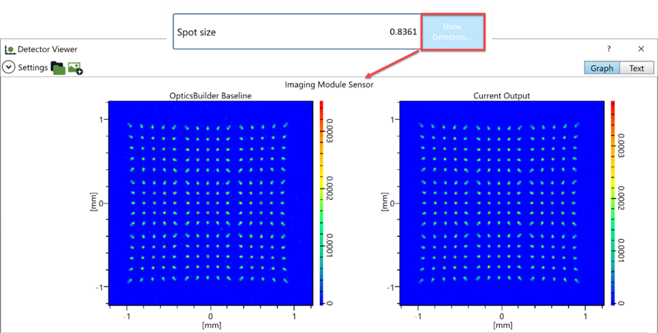Click the add image icon with plus
Screen dimensions: 658x333
tap(75, 68)
